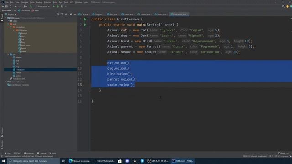This screenshot has height=164, width=292.
Task: Open the Edit menu
Action: (x=12, y=2)
